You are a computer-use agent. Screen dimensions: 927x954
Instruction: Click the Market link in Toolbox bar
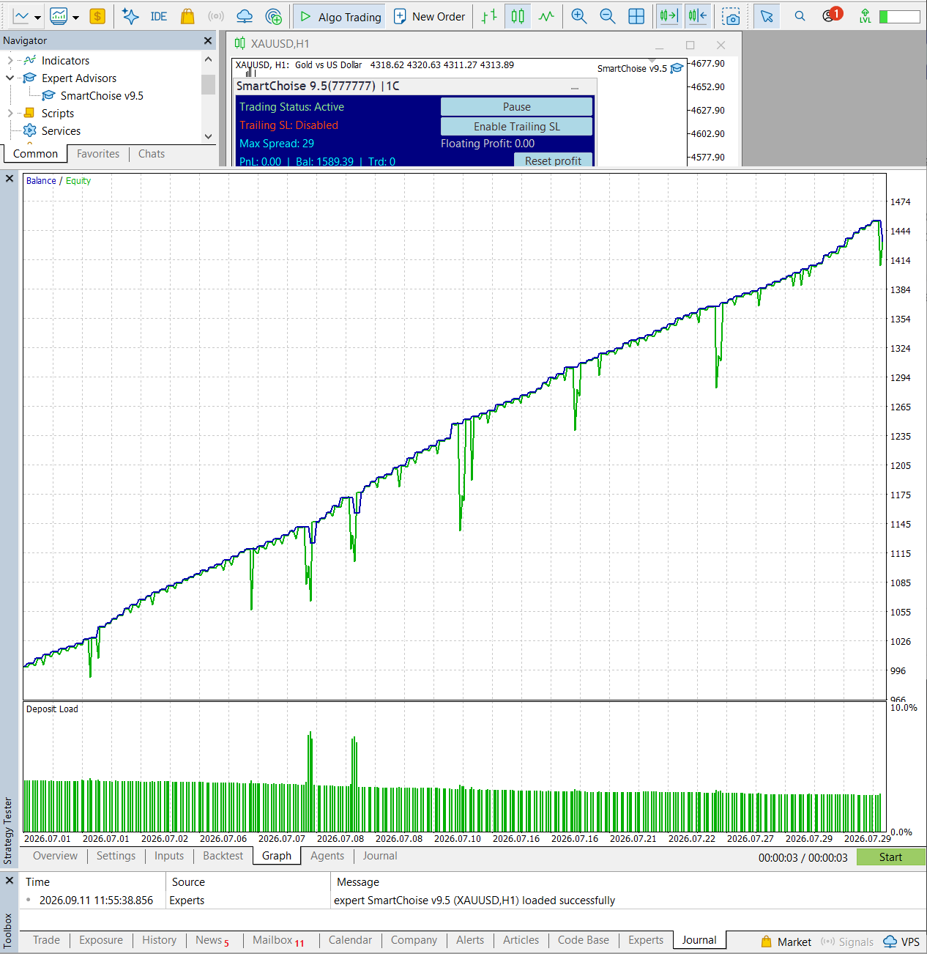[786, 942]
